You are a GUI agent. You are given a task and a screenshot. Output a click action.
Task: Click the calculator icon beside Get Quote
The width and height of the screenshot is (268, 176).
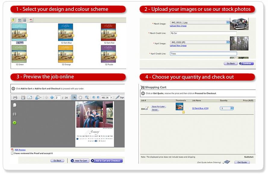226,162
